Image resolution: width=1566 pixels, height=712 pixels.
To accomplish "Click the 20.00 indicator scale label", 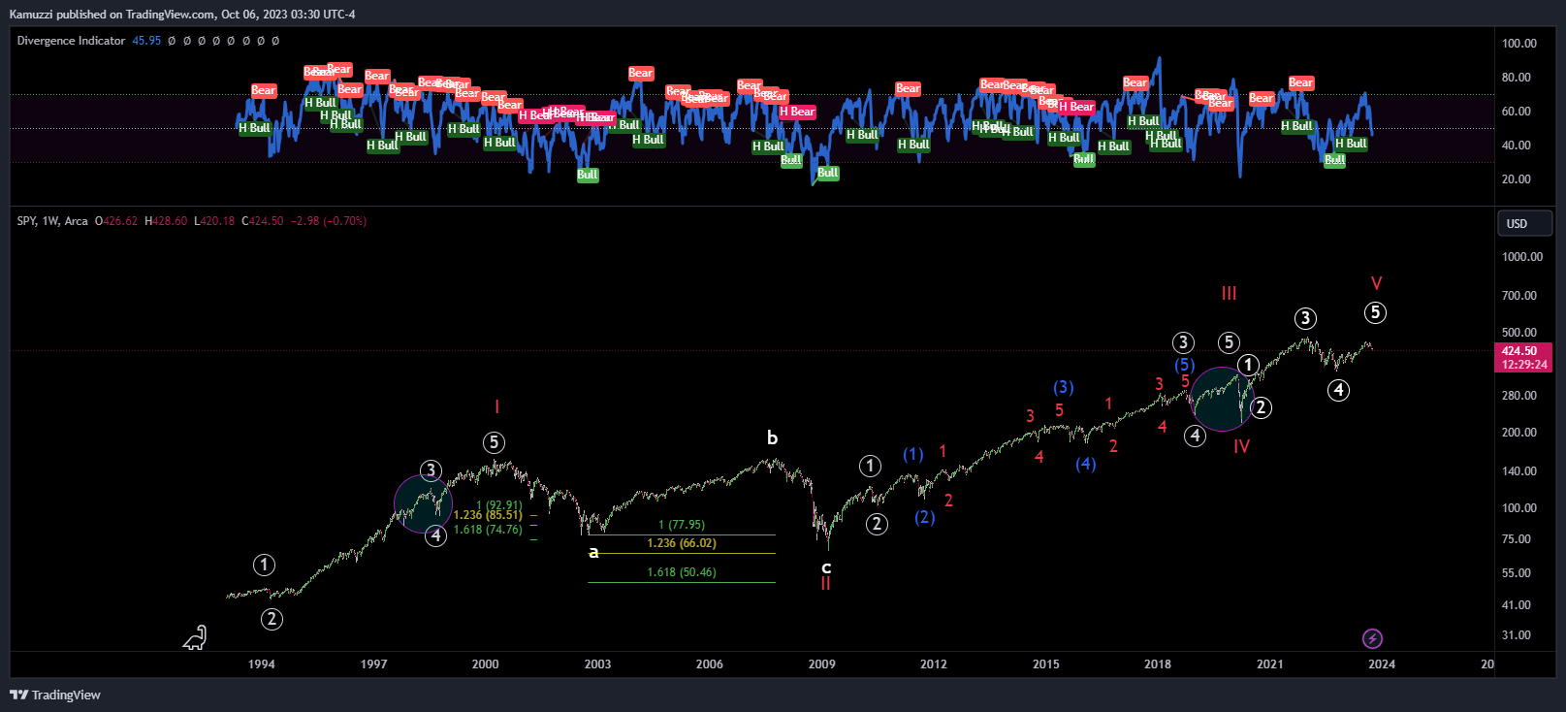I will click(1517, 179).
